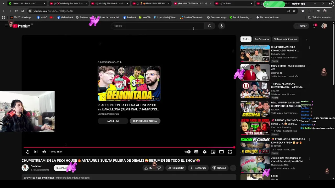Bookmark this page with the star
This screenshot has width=335, height=188.
click(294, 11)
